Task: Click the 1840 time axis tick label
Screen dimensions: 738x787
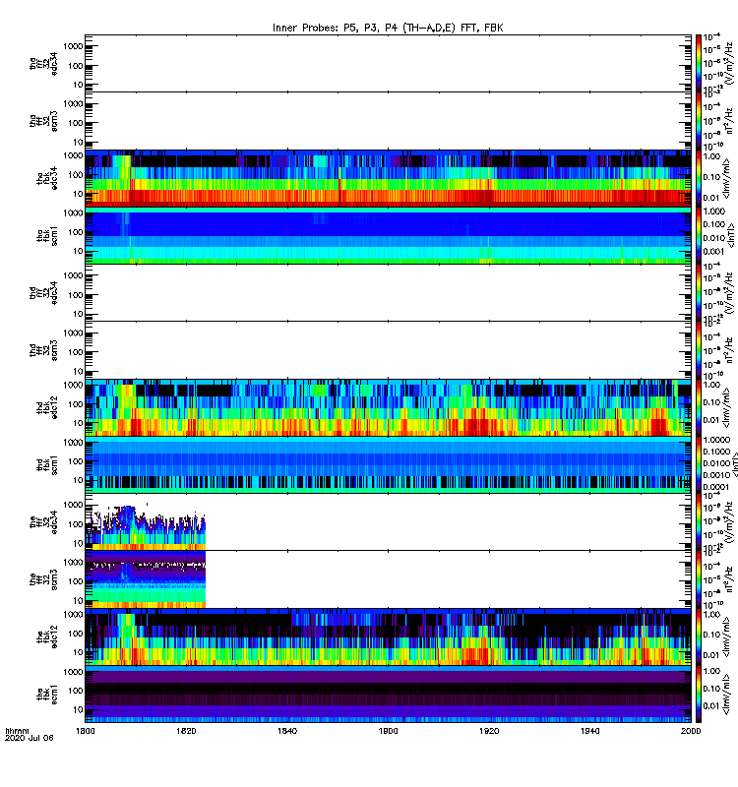Action: pos(287,731)
